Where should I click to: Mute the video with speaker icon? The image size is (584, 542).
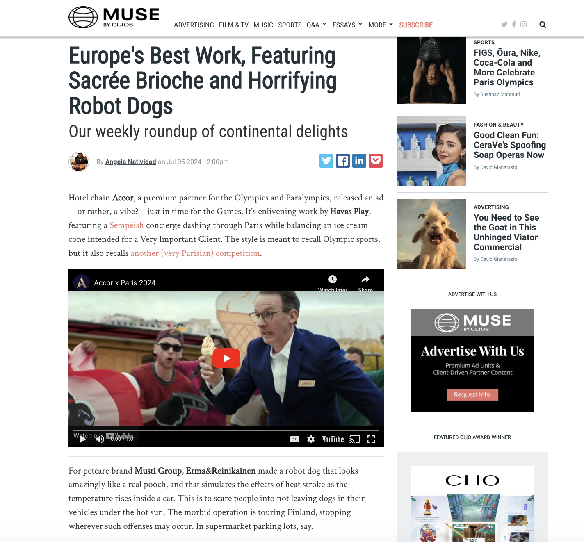(100, 439)
